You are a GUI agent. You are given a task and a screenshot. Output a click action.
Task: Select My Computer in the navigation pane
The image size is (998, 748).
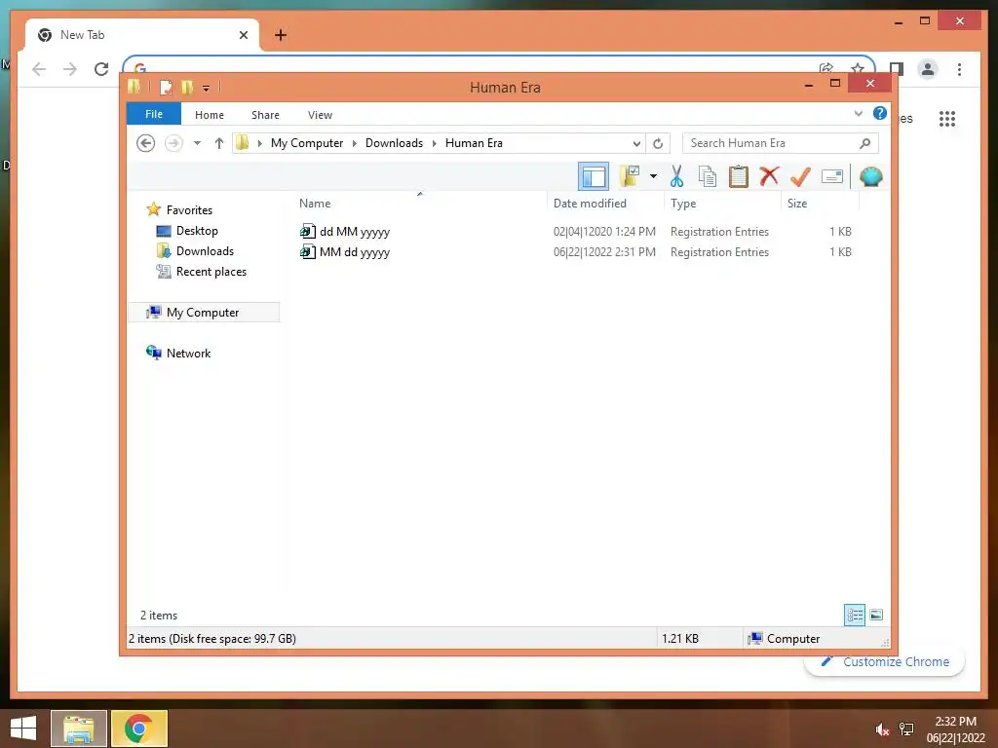tap(204, 313)
